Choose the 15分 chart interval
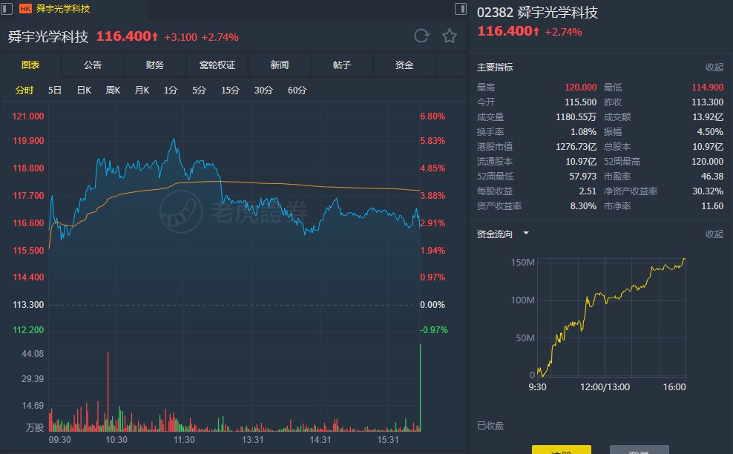Image resolution: width=733 pixels, height=454 pixels. pos(230,91)
